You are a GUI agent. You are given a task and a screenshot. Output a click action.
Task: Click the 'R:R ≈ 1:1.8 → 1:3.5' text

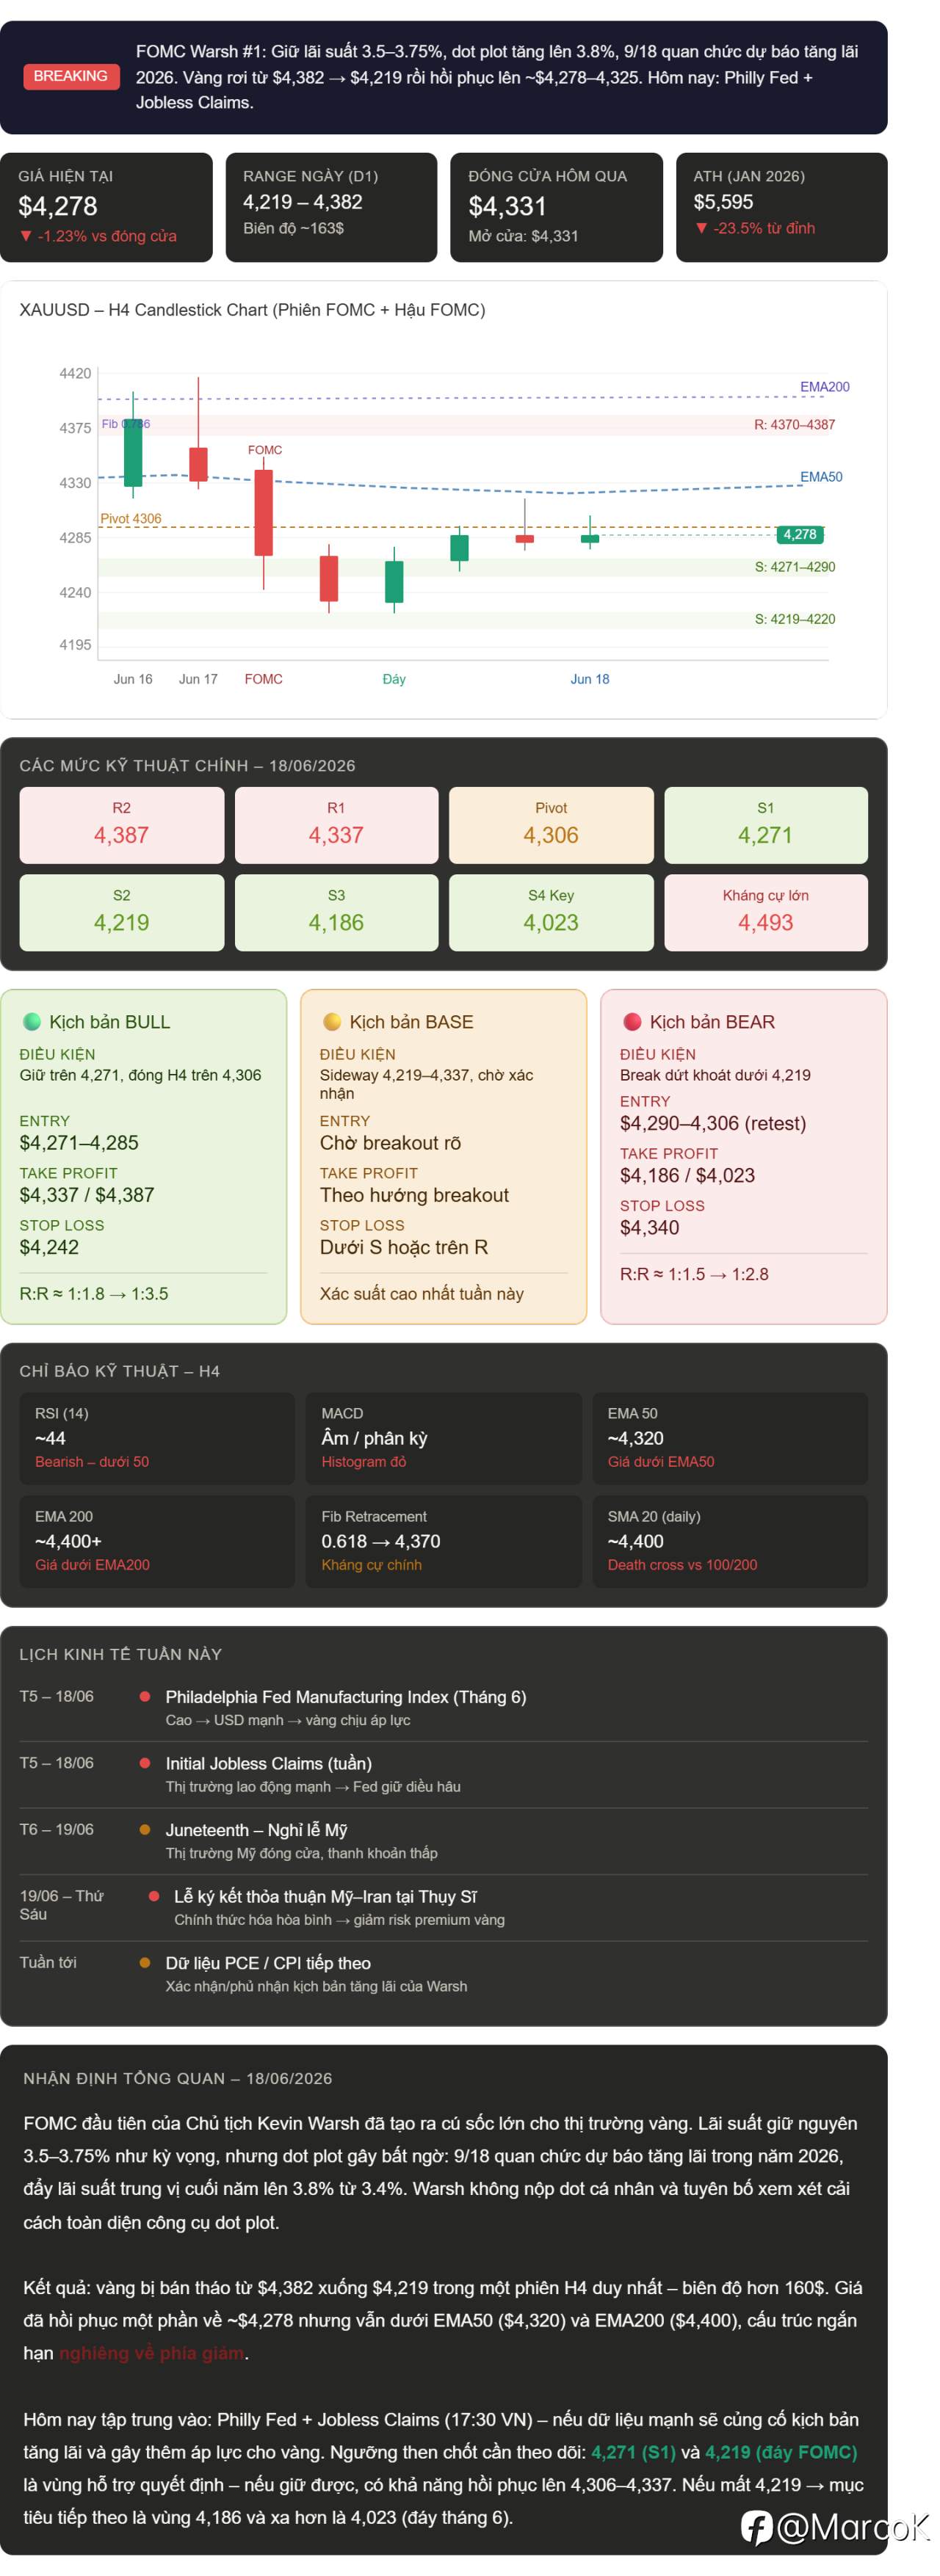pyautogui.click(x=94, y=1294)
